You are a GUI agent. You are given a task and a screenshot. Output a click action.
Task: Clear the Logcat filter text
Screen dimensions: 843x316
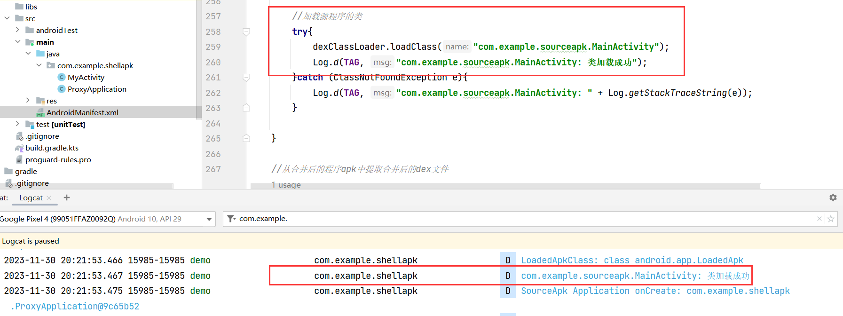click(819, 219)
